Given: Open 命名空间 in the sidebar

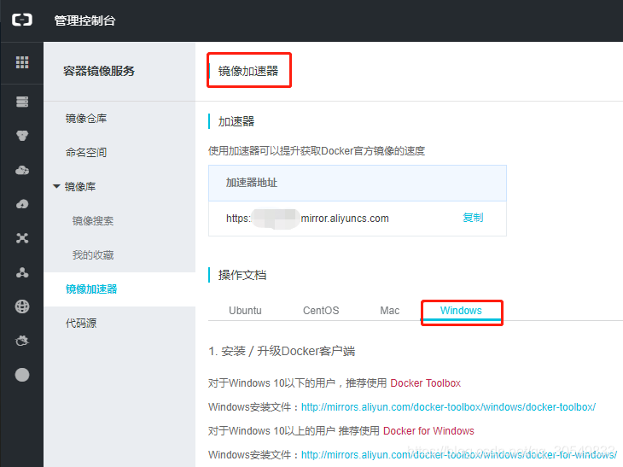Looking at the screenshot, I should tap(86, 152).
